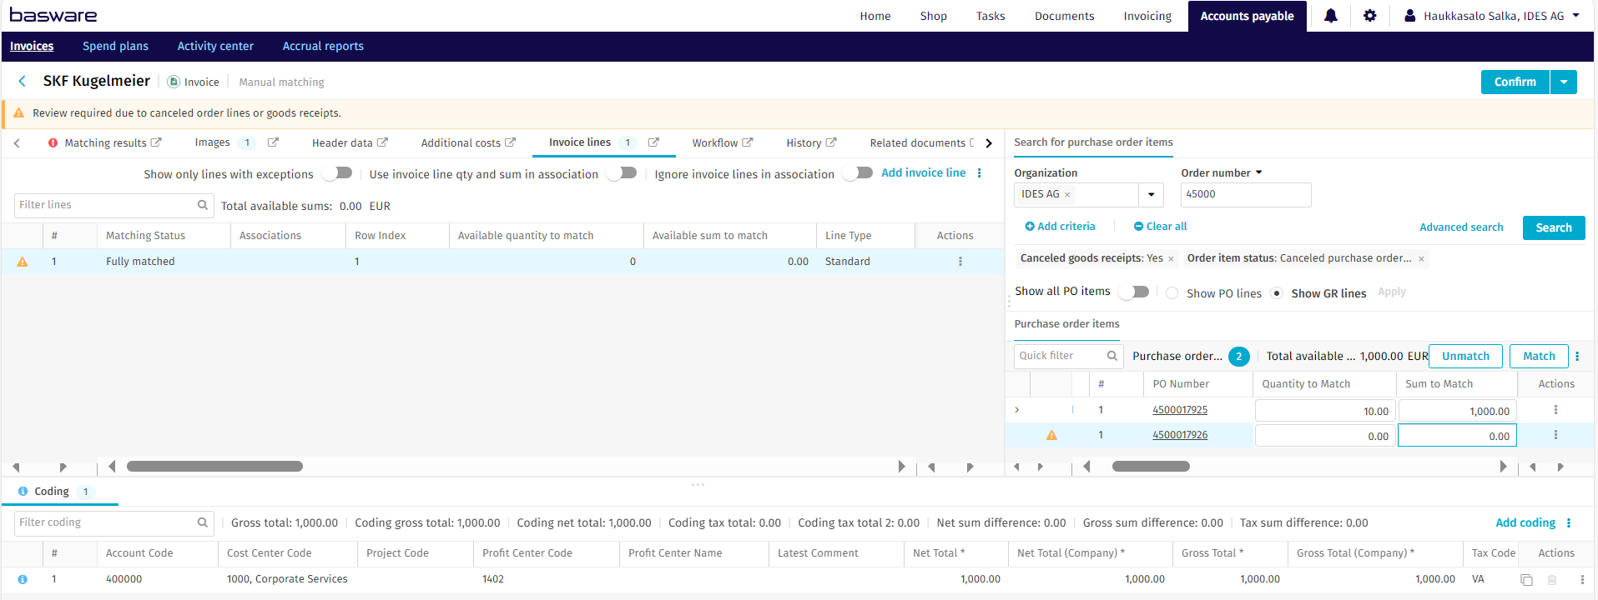This screenshot has height=600, width=1598.
Task: Click the info icon on coding row 1
Action: click(x=23, y=579)
